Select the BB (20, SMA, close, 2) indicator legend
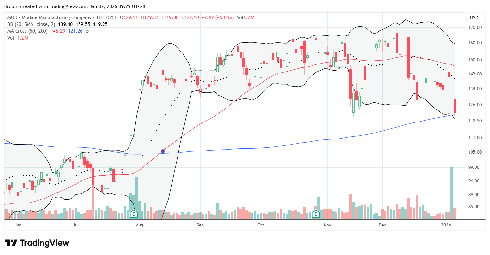The image size is (490, 255). (31, 24)
